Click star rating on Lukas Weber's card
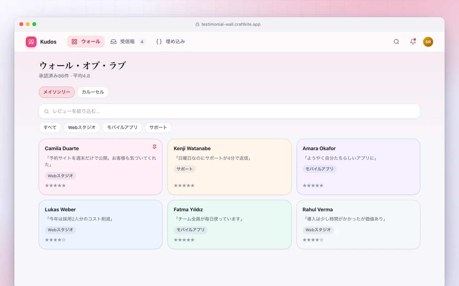Image resolution: width=459 pixels, height=286 pixels. click(x=55, y=240)
